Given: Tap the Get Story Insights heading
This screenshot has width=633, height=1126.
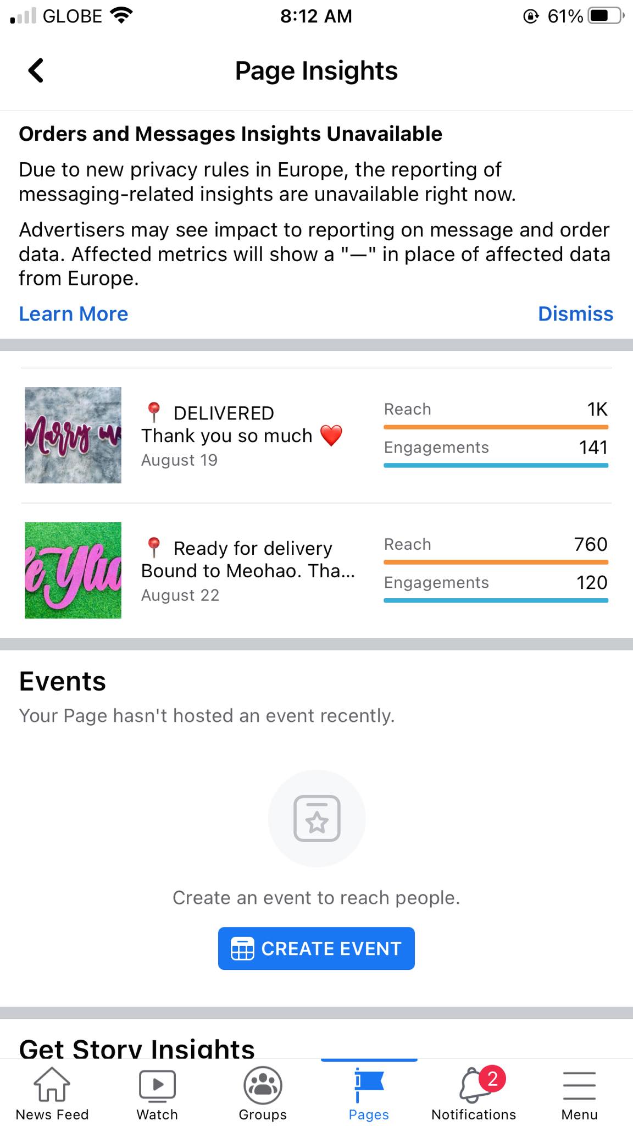Looking at the screenshot, I should pyautogui.click(x=137, y=1048).
